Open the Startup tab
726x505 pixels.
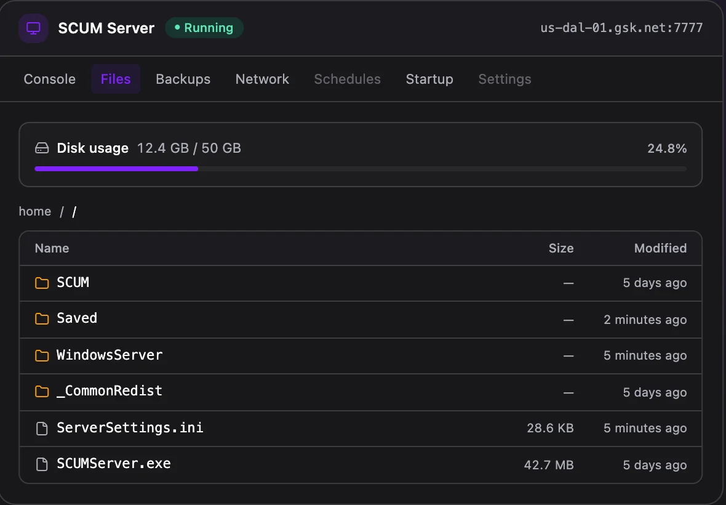[429, 79]
